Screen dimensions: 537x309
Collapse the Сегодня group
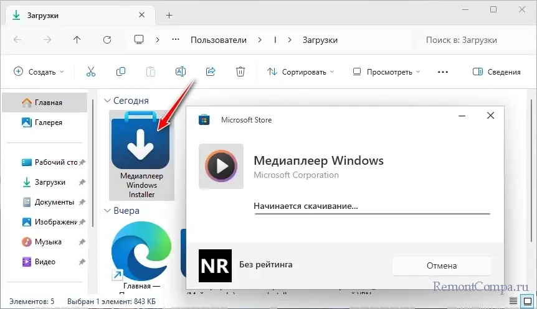[x=107, y=101]
